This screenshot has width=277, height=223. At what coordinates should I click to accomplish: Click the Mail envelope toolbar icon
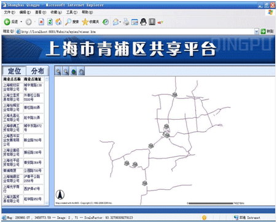(x=115, y=22)
